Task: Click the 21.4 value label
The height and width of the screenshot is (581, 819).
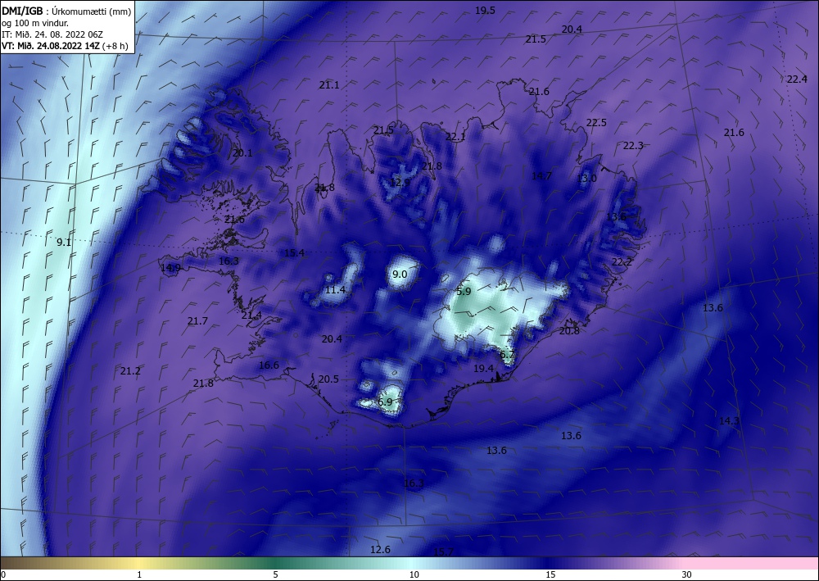Action: [251, 315]
